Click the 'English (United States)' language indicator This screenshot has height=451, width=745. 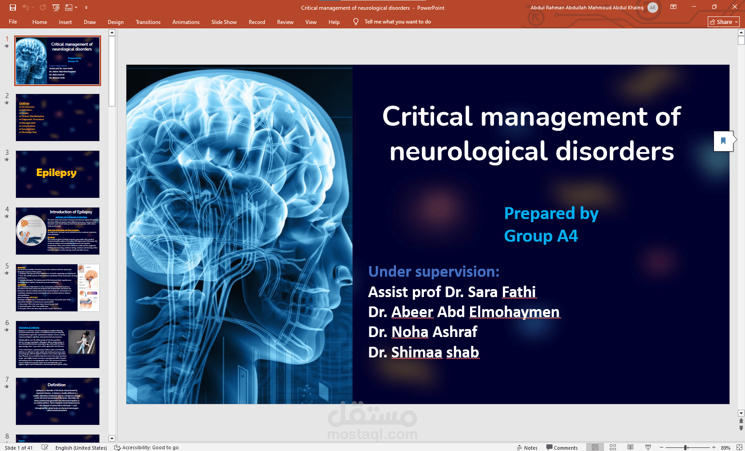(81, 447)
